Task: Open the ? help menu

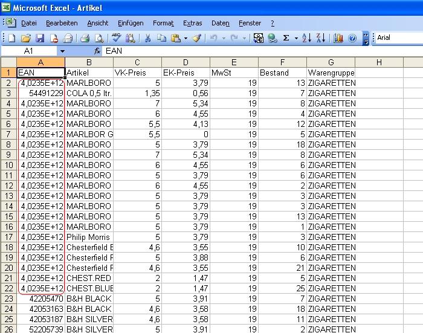Action: [273, 23]
